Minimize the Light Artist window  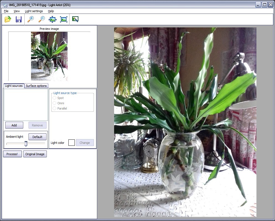coord(258,4)
